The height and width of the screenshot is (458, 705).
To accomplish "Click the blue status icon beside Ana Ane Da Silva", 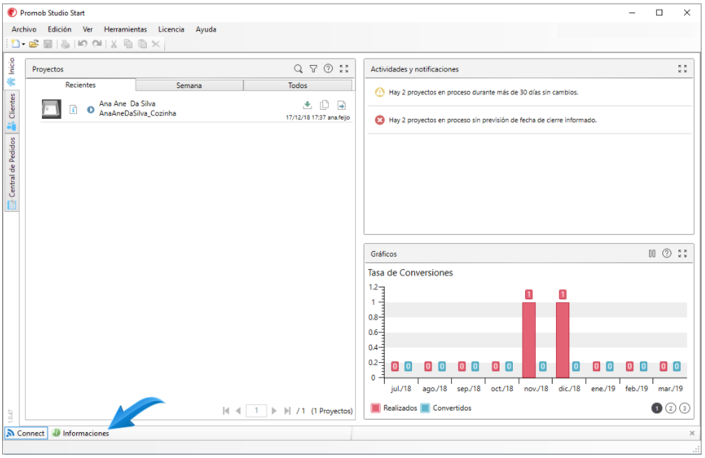I will coord(90,110).
